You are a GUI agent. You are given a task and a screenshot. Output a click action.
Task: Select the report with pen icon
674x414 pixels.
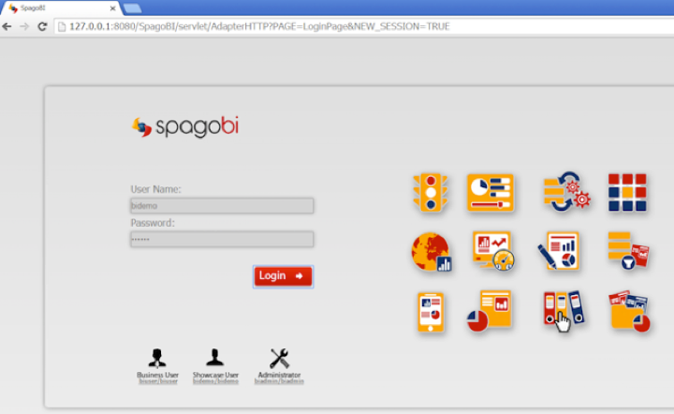coord(559,251)
